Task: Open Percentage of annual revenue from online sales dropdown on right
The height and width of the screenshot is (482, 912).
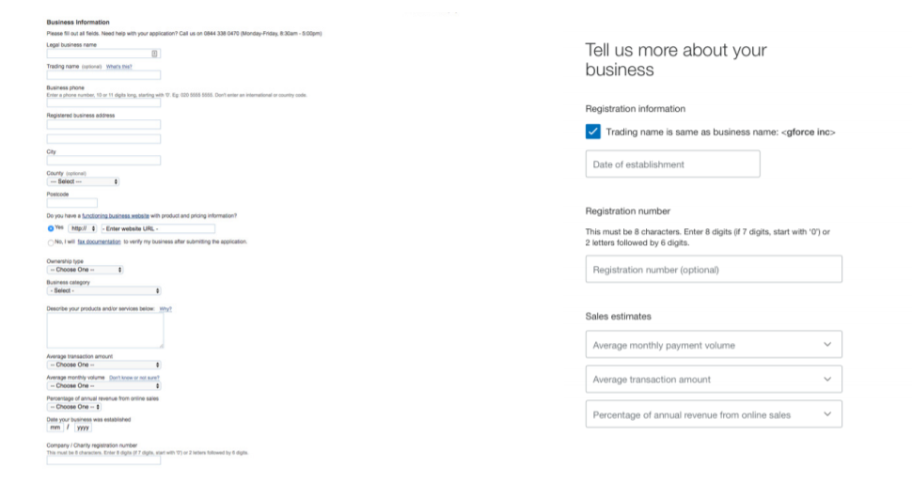Action: [827, 414]
